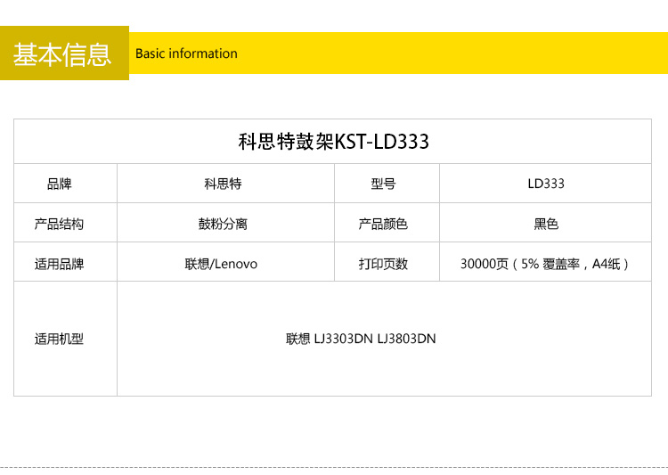Select the brand value 科思特
The image size is (668, 475).
[223, 184]
